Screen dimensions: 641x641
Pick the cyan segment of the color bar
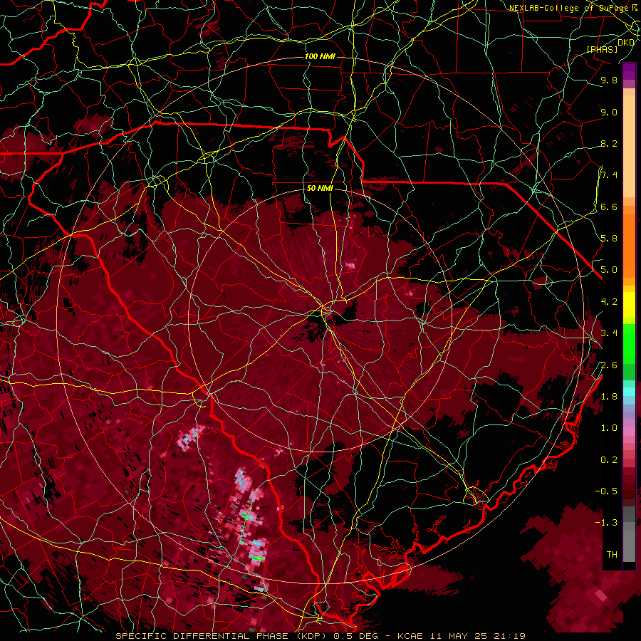pyautogui.click(x=629, y=391)
